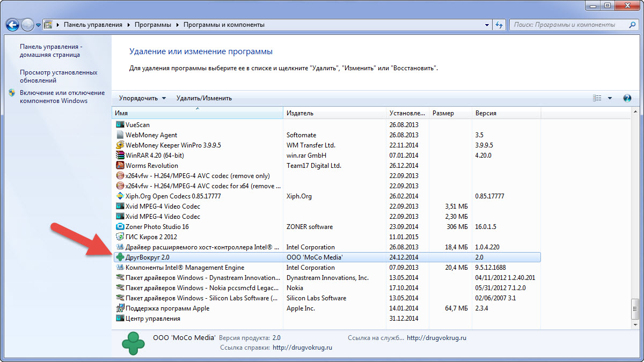Go back with the Back arrow button
This screenshot has width=644, height=362.
12,25
